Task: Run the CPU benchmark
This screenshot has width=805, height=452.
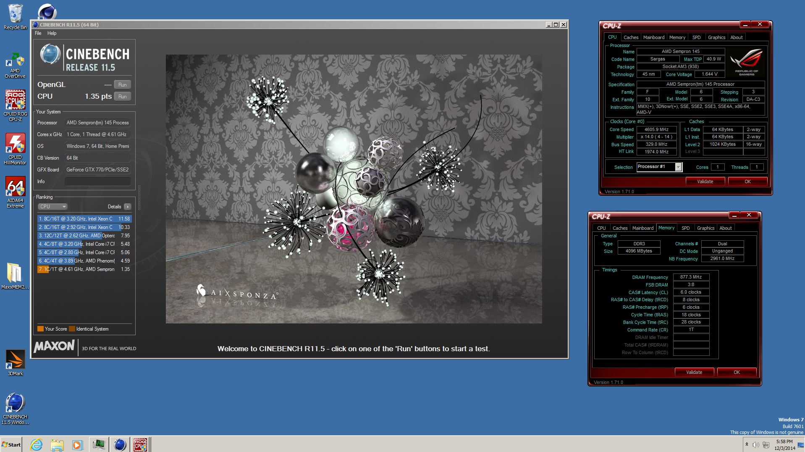Action: point(122,96)
